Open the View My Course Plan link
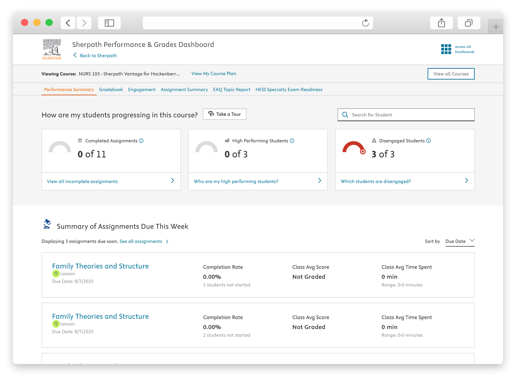Viewport: 516px width, 389px height. [214, 74]
